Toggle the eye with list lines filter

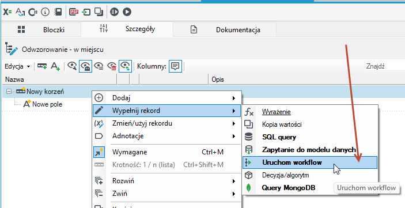(99, 66)
